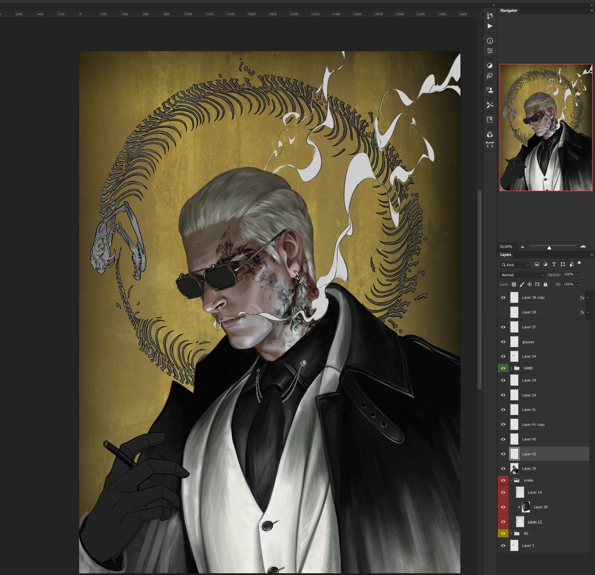Hide the BG group visibility
Screen dimensions: 595x575
pos(503,534)
